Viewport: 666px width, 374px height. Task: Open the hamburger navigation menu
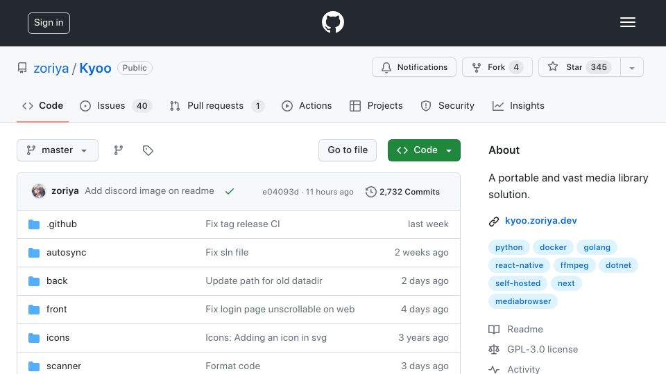tap(627, 22)
